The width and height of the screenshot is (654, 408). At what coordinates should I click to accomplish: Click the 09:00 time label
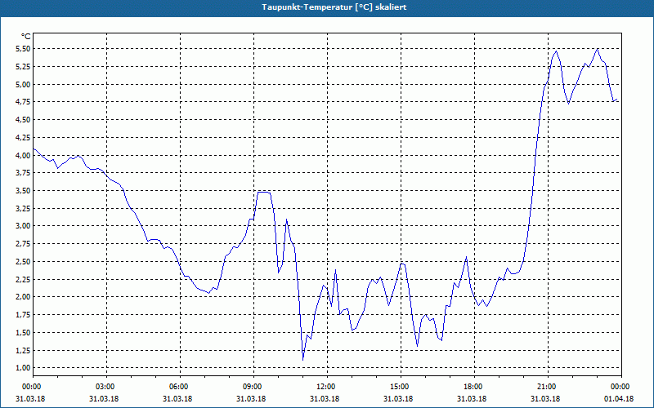[254, 386]
